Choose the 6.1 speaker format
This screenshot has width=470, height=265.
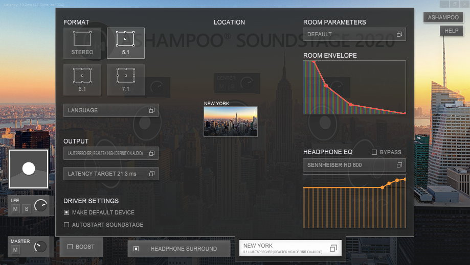82,80
